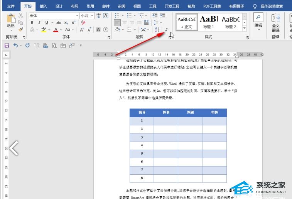Image resolution: width=292 pixels, height=199 pixels.
Task: Open the borders dropdown arrow
Action: point(135,30)
